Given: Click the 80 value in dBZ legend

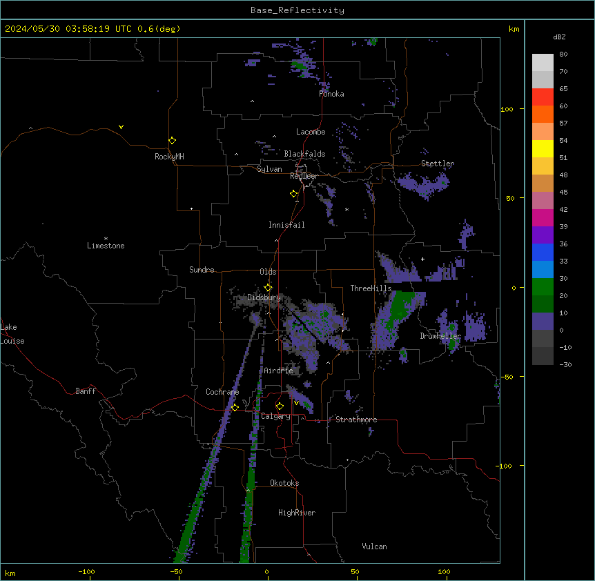Looking at the screenshot, I should pos(563,55).
